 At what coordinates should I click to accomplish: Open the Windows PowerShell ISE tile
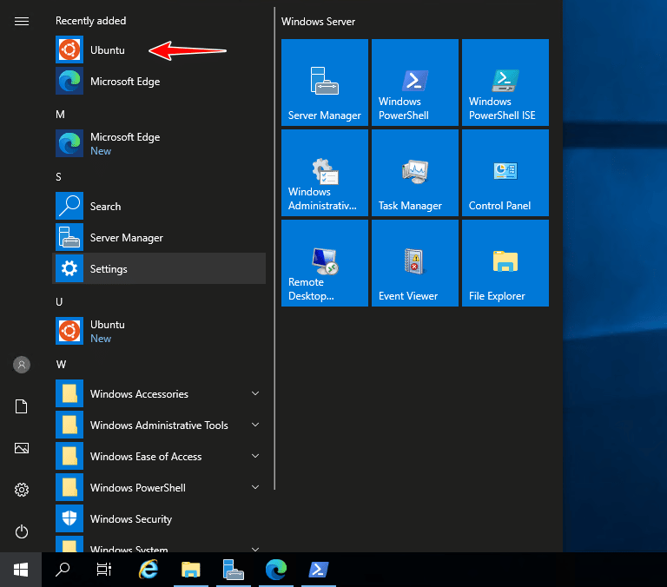505,82
